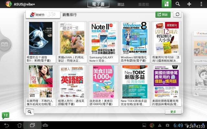Open the 活用12圖表 商業周刊 cover
207x129 pixels.
point(166,38)
